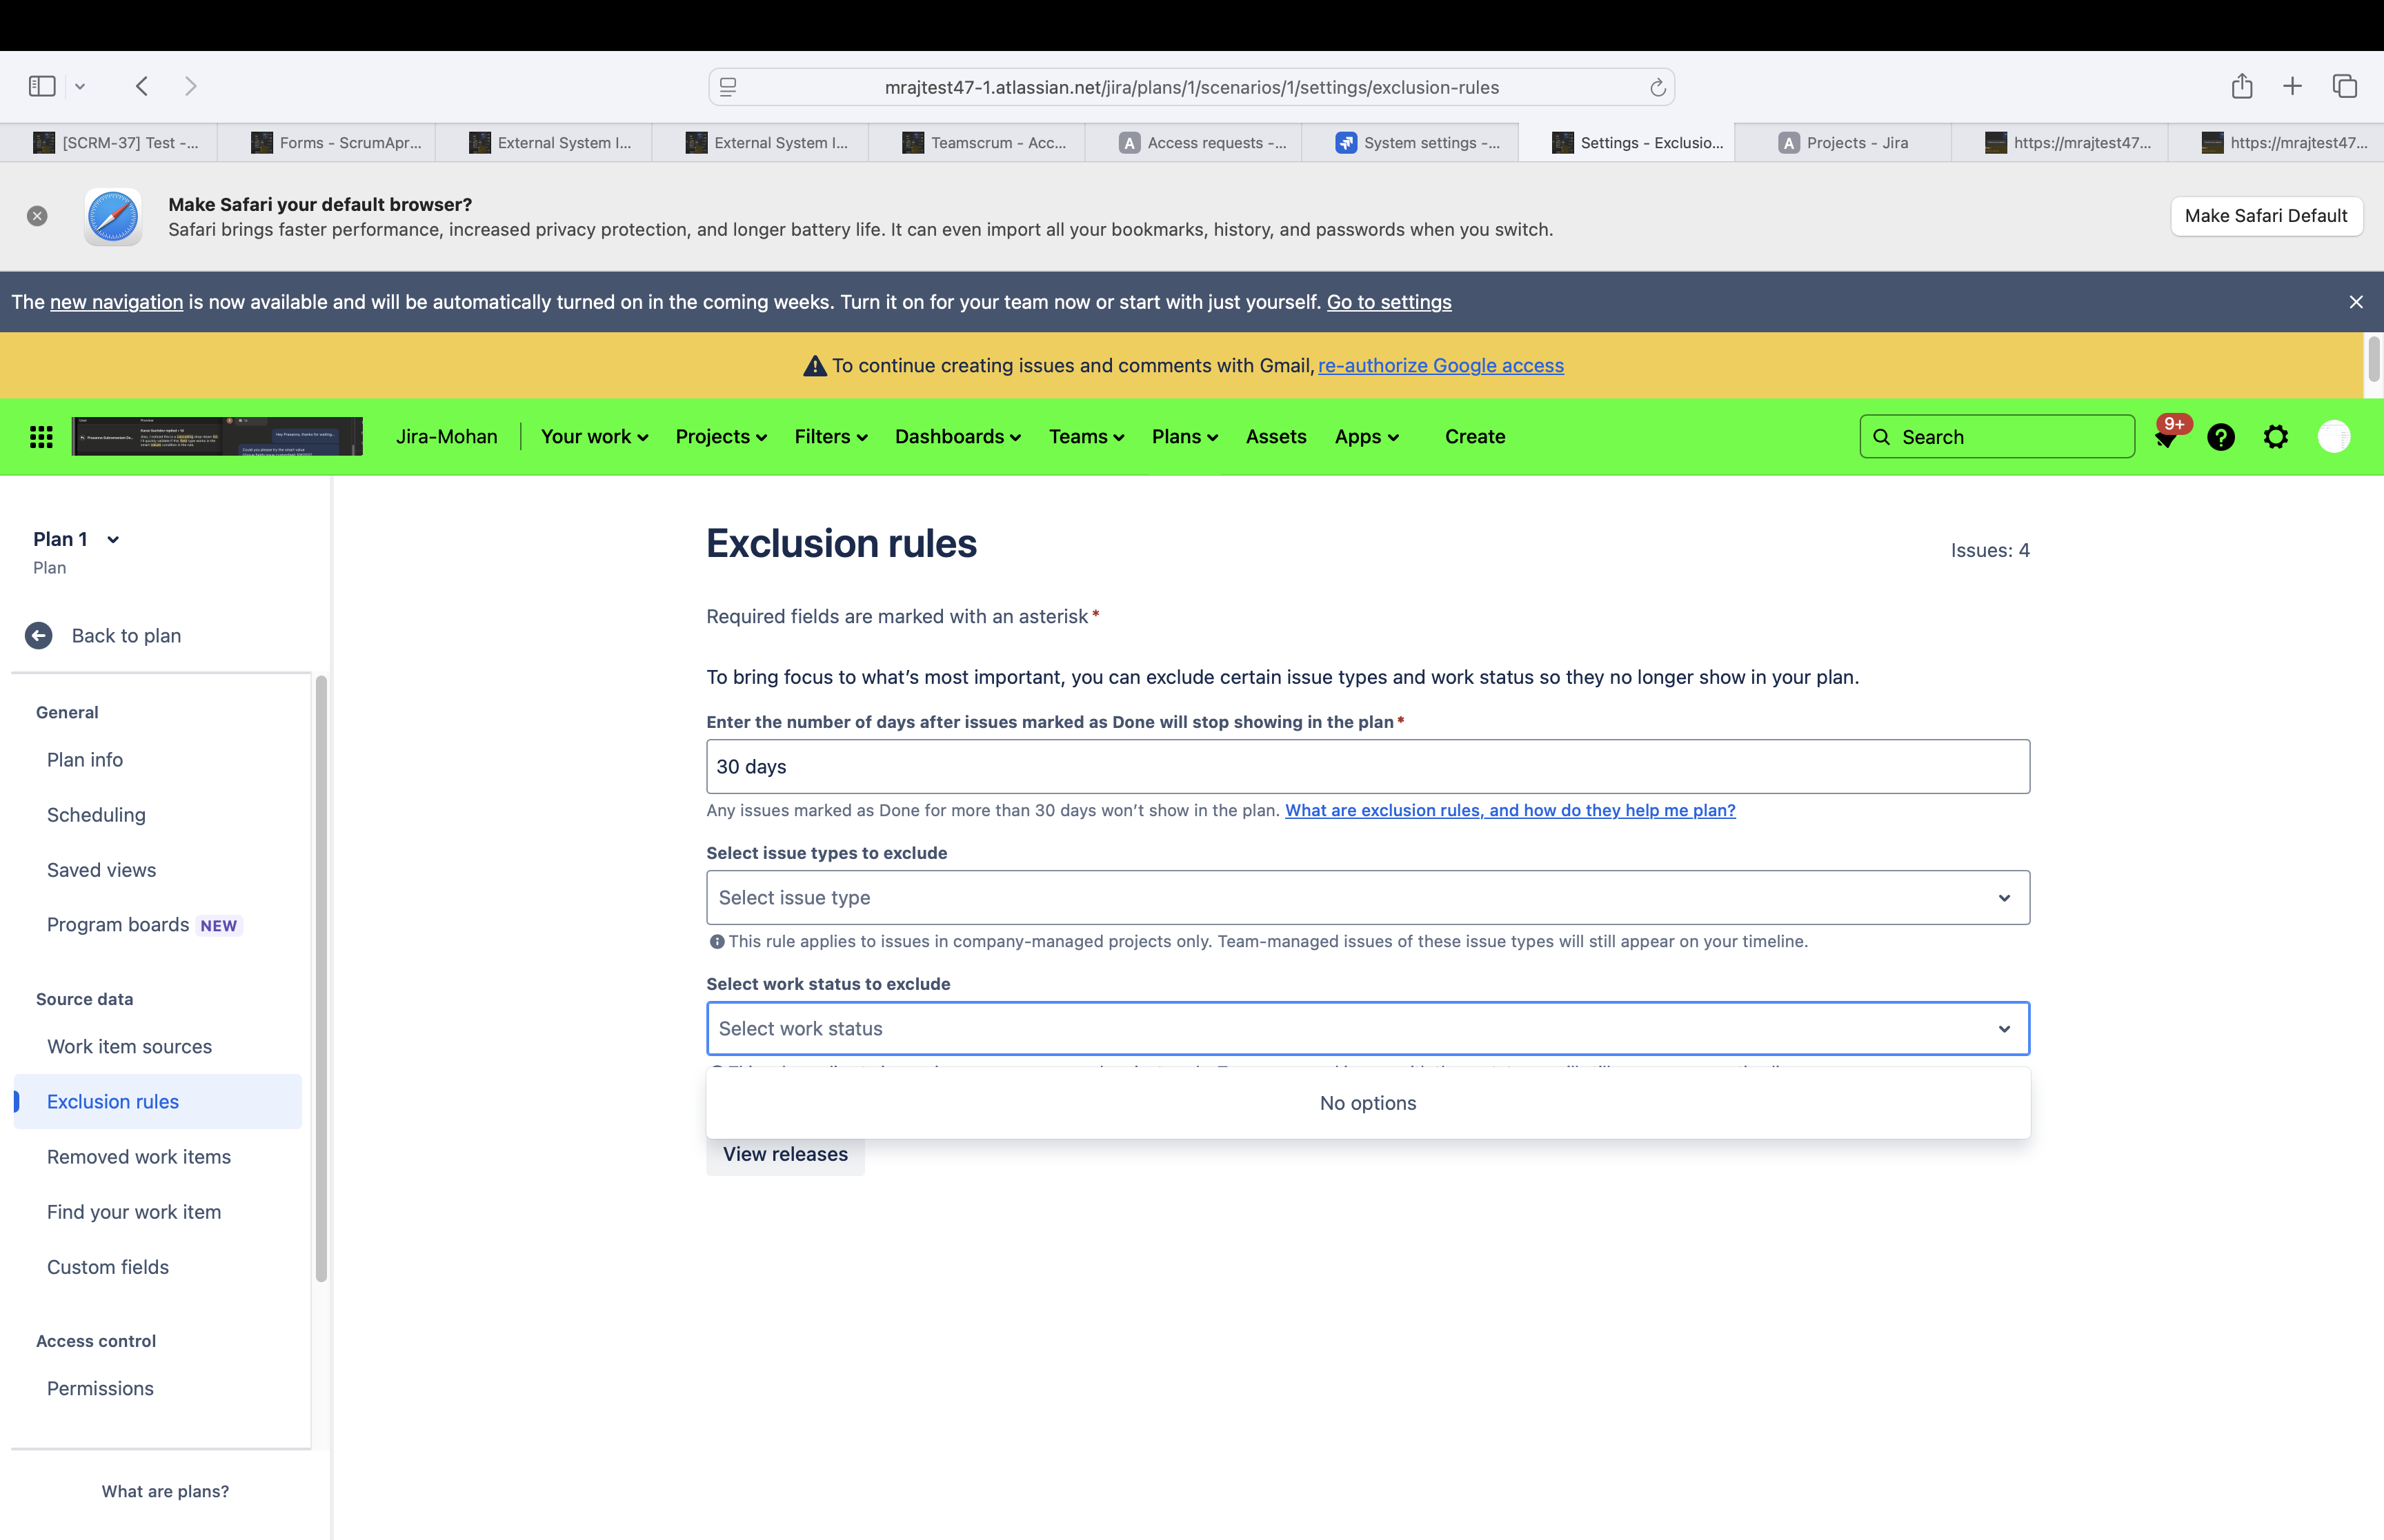Viewport: 2384px width, 1540px height.
Task: Click the 30 days input field
Action: pyautogui.click(x=1367, y=767)
